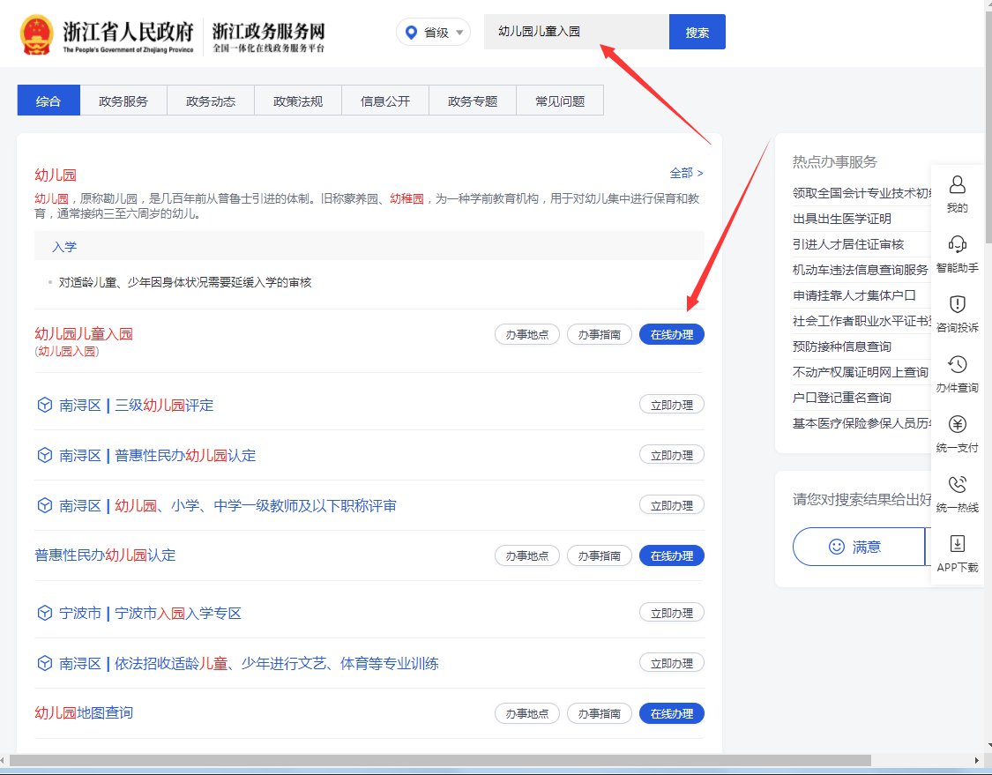Click the 统一支付 yen icon
992x775 pixels.
point(957,425)
